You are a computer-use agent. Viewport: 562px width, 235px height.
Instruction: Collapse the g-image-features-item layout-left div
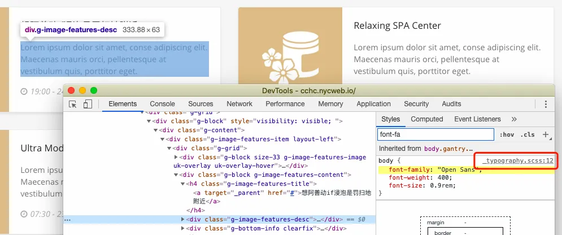click(162, 139)
